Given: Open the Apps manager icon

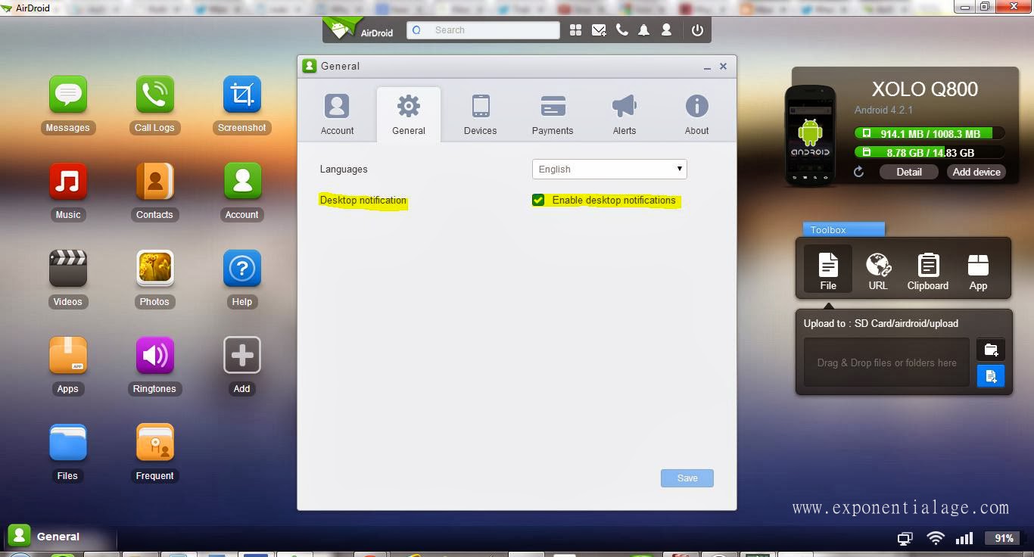Looking at the screenshot, I should point(67,355).
